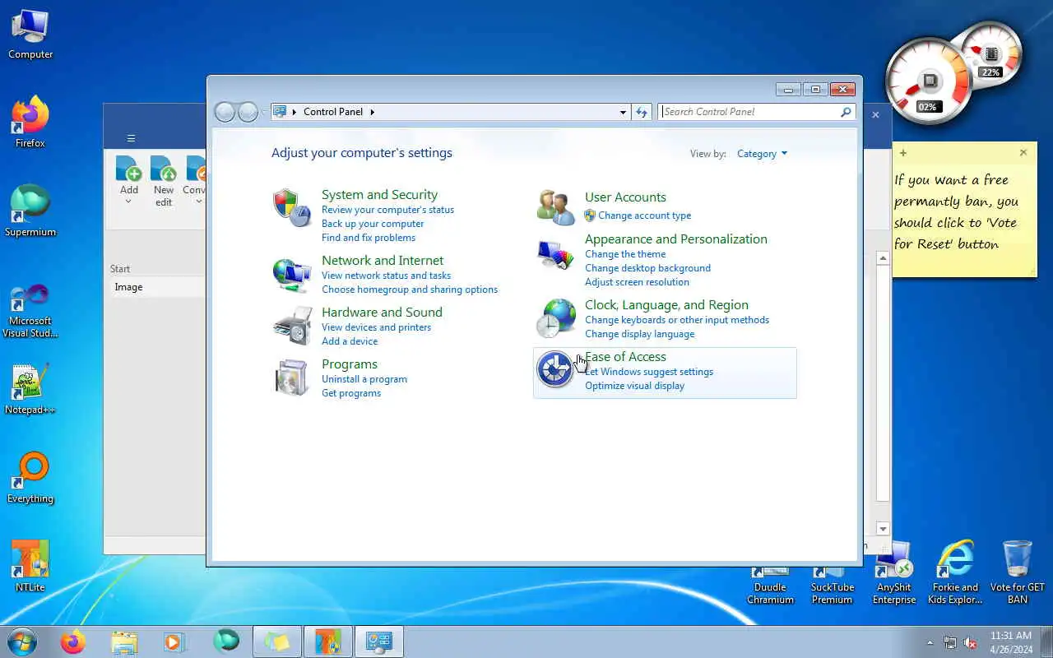Image resolution: width=1053 pixels, height=658 pixels.
Task: Open System and Security shield icon
Action: tap(291, 206)
